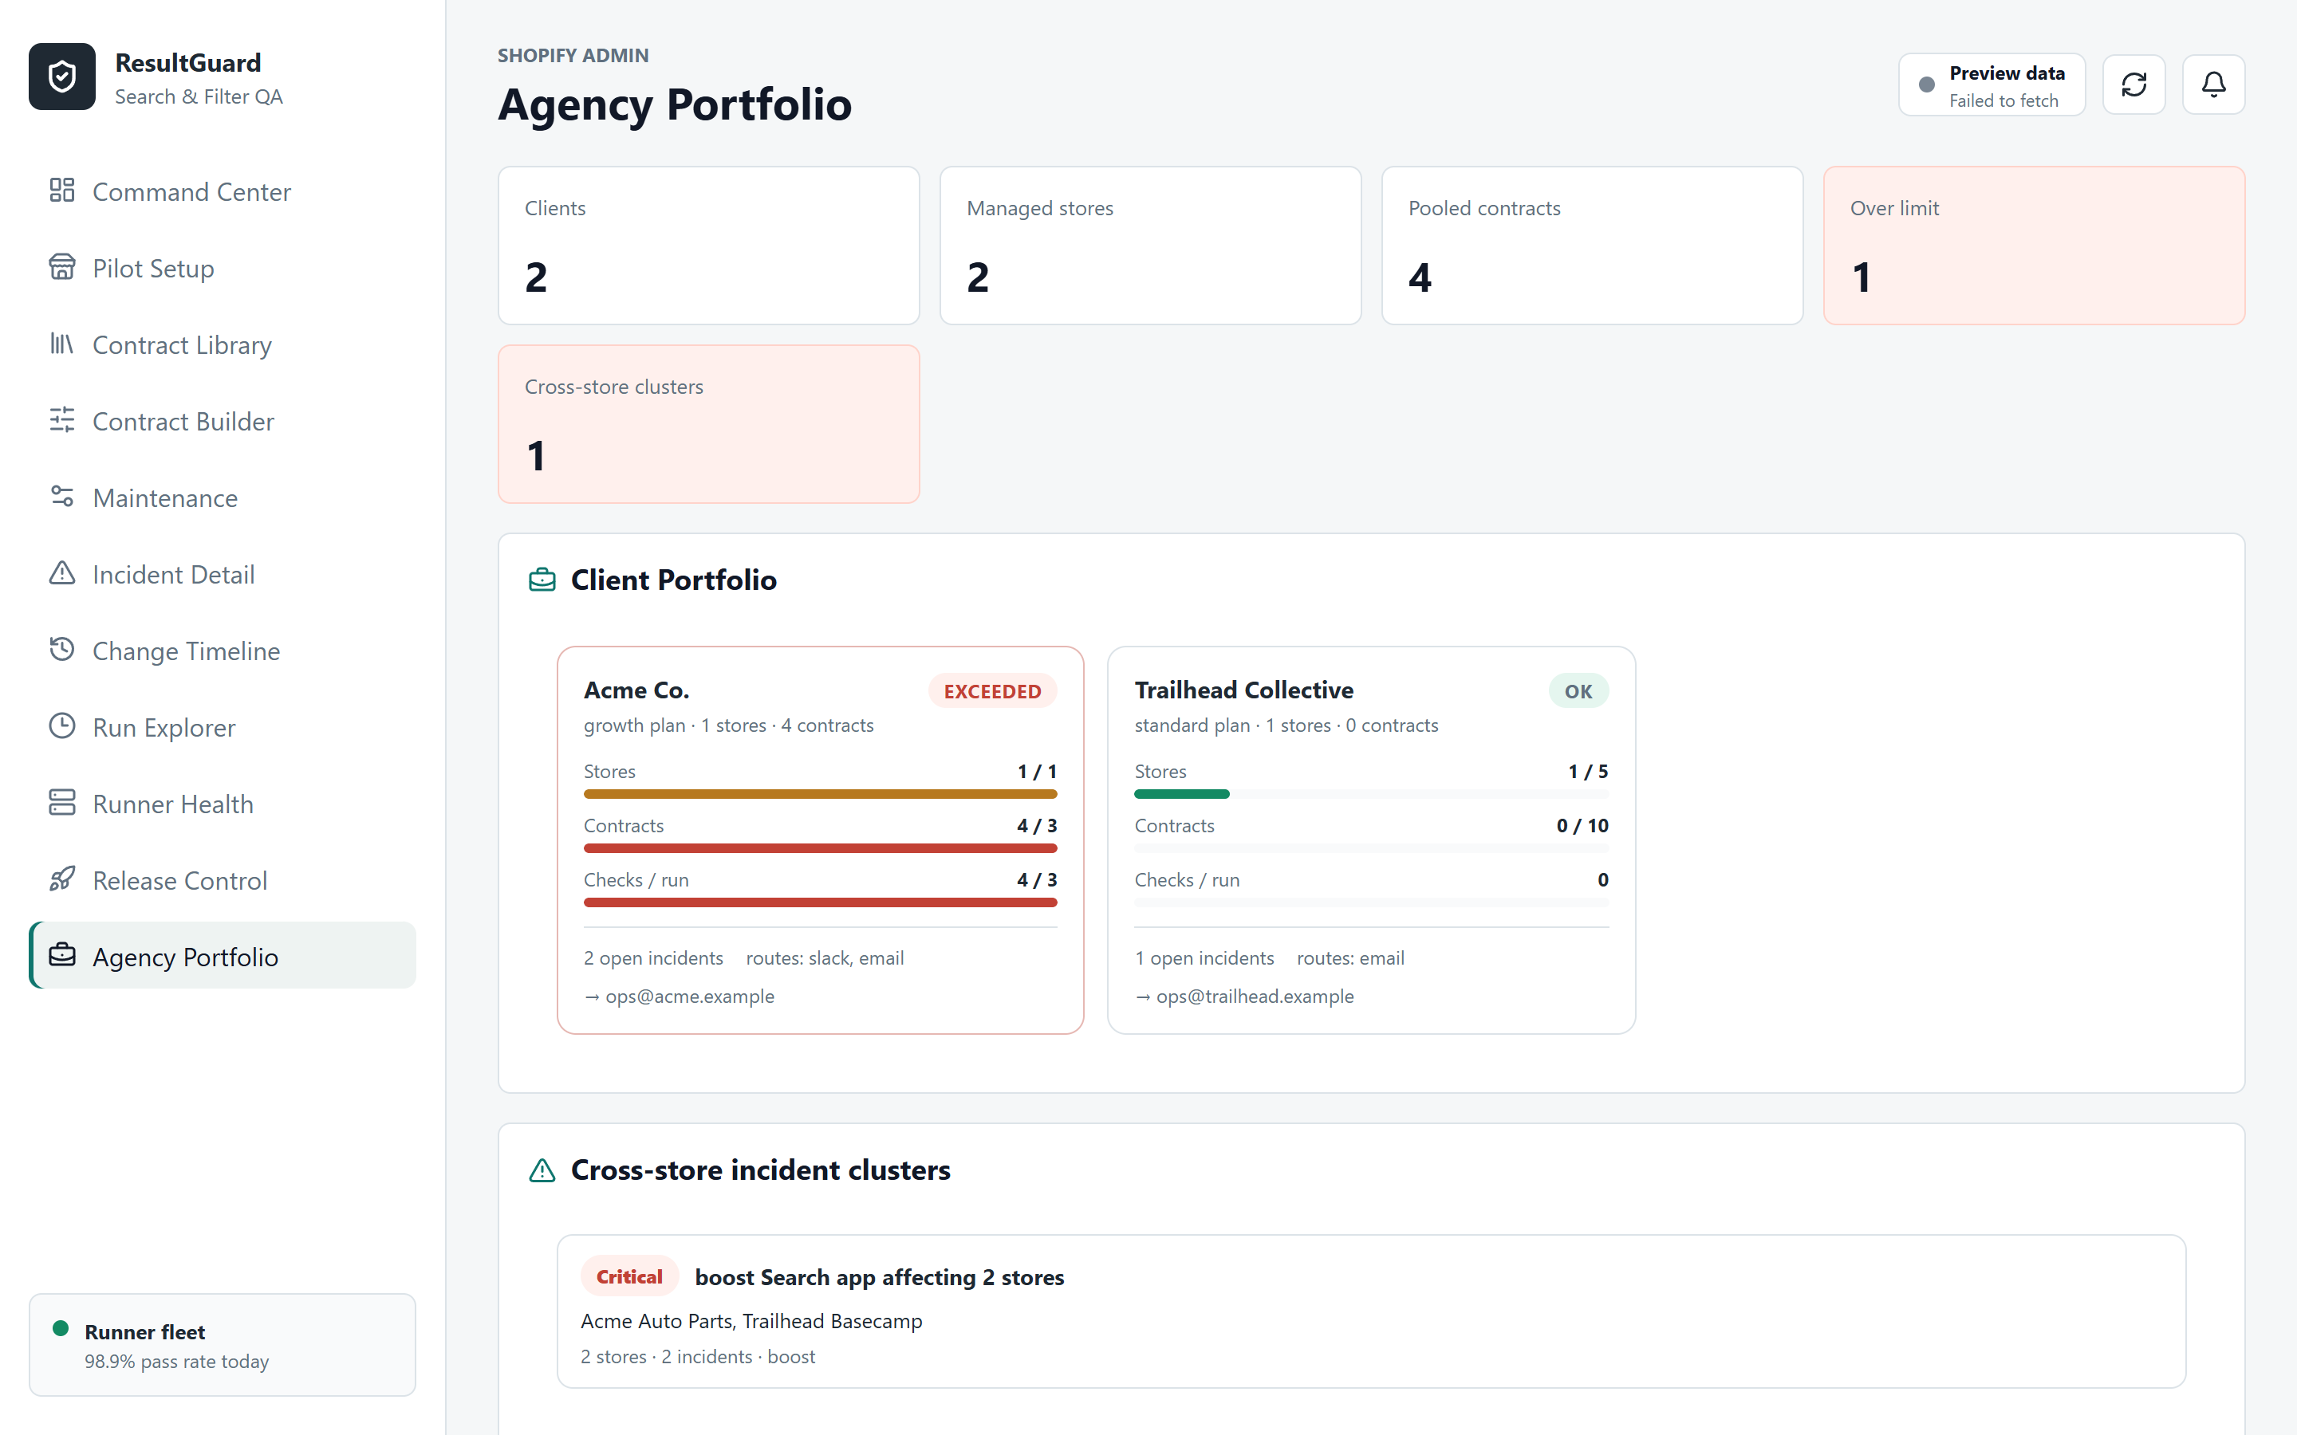The image size is (2297, 1435).
Task: Click the Release Control rocket icon
Action: [x=61, y=879]
